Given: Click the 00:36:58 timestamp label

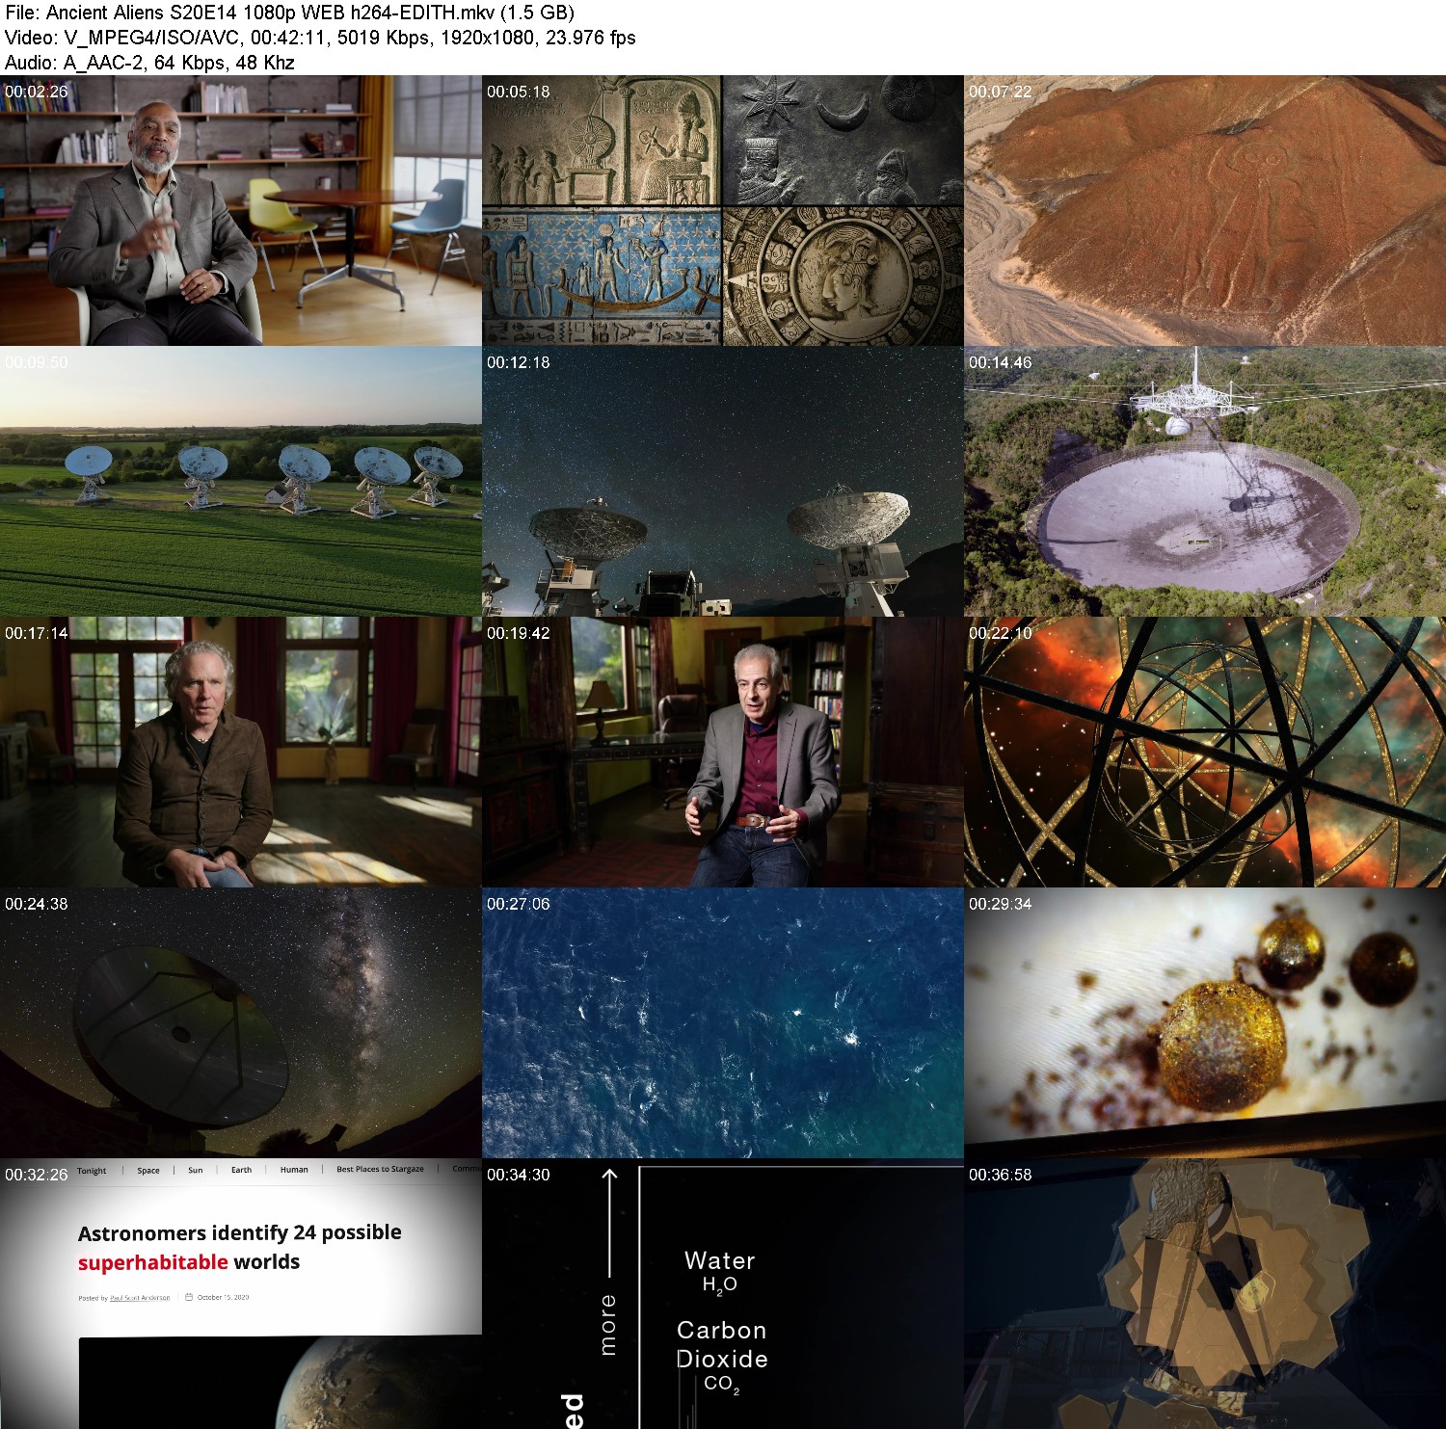Looking at the screenshot, I should point(1001,1175).
